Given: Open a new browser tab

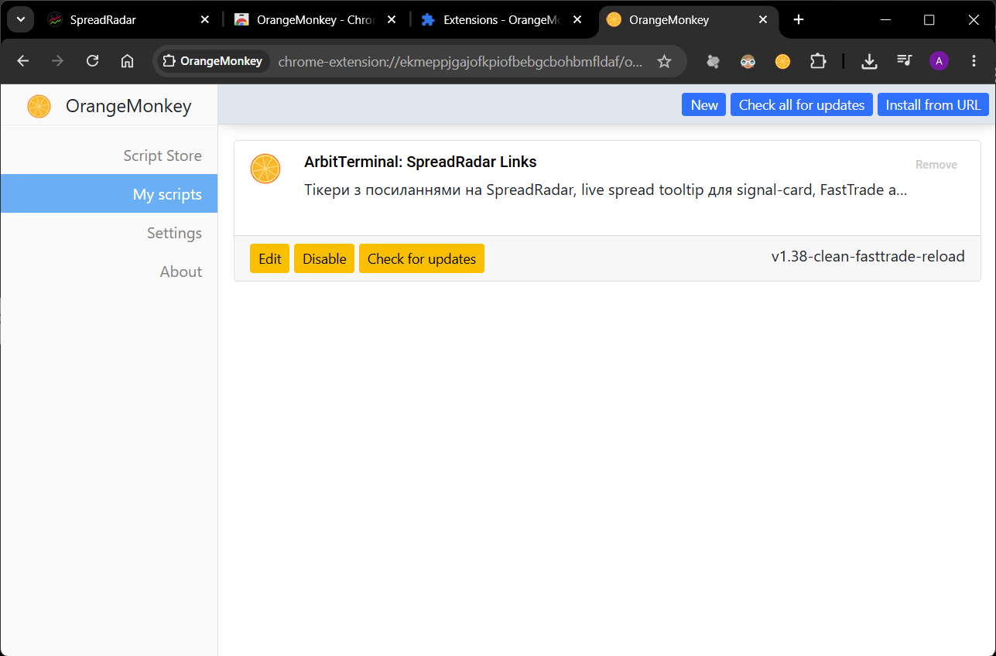Looking at the screenshot, I should coord(799,20).
